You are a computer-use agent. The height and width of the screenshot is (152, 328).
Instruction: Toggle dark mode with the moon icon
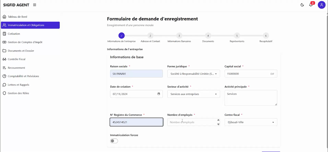pos(302,5)
